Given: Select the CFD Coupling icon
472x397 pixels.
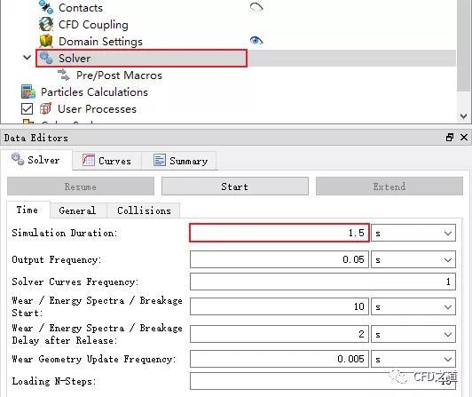Looking at the screenshot, I should [x=46, y=24].
